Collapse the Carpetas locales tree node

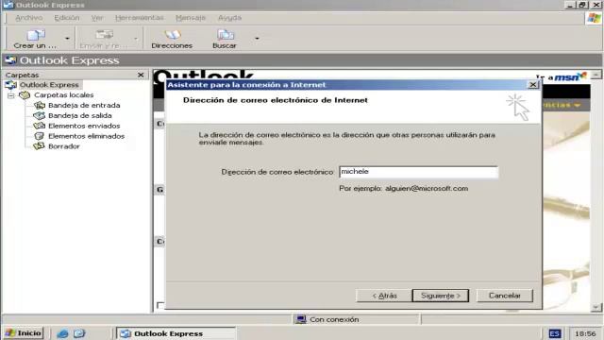click(x=10, y=95)
